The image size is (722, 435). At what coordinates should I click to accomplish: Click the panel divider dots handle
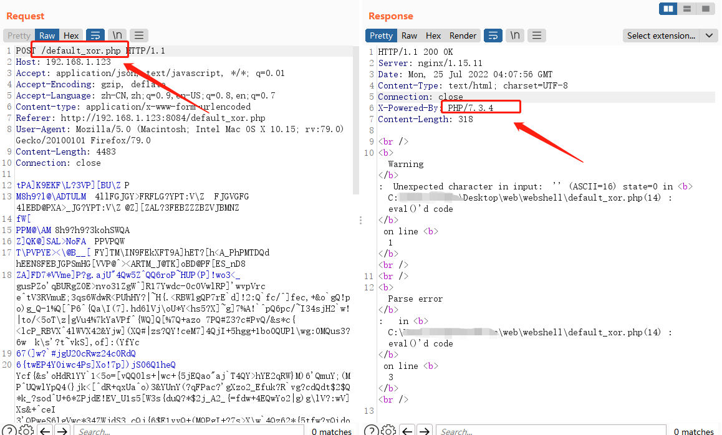coord(360,220)
